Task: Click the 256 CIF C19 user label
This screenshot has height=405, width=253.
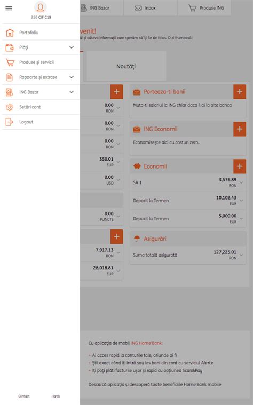Action: pos(41,17)
